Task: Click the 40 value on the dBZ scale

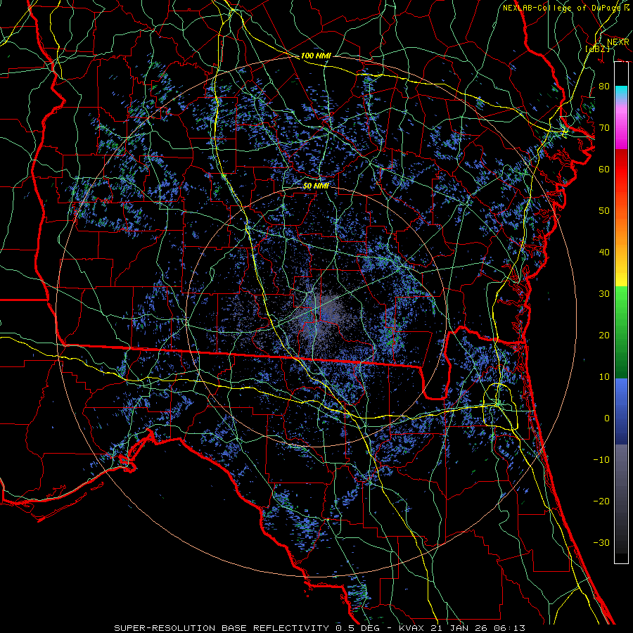Action: click(x=604, y=252)
